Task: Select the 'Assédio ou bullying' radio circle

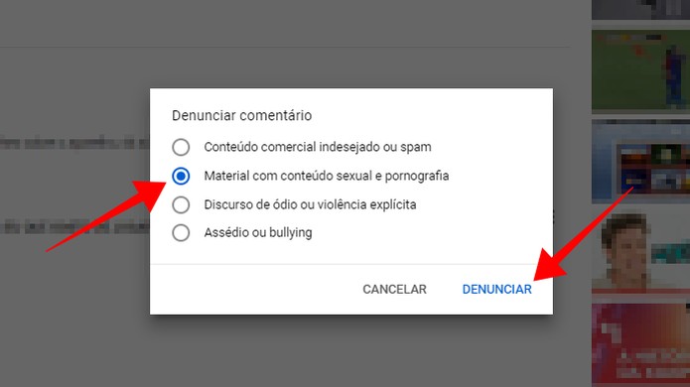Action: pos(181,232)
